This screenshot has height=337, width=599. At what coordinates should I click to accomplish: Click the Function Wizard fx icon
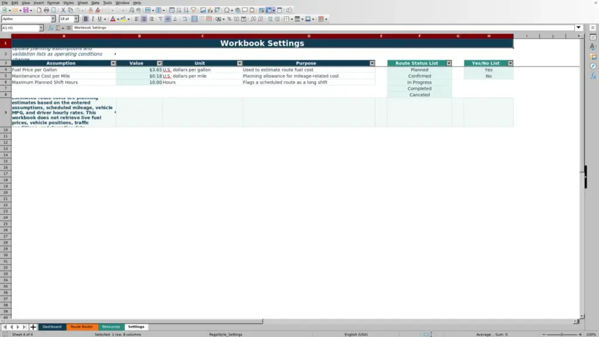pyautogui.click(x=50, y=27)
